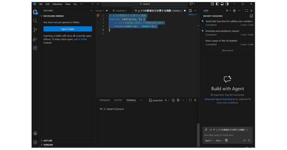Open the Selection menu
Image resolution: width=287 pixels, height=150 pixels.
[57, 4]
